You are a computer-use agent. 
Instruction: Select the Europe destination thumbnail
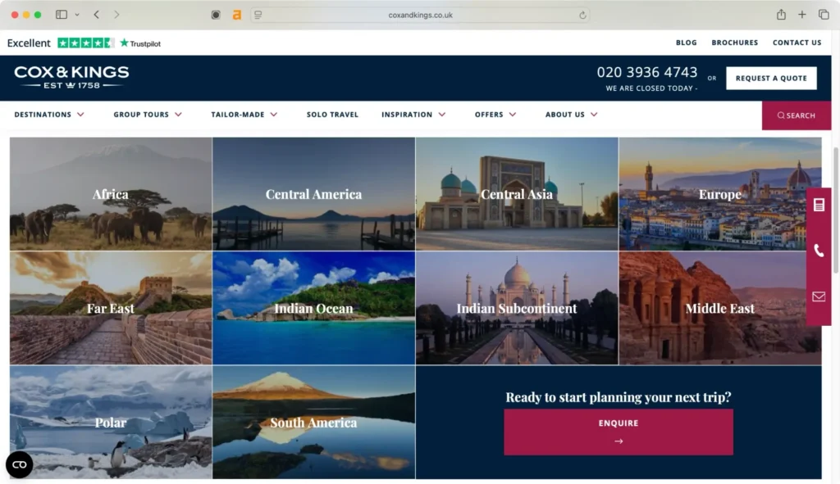719,194
